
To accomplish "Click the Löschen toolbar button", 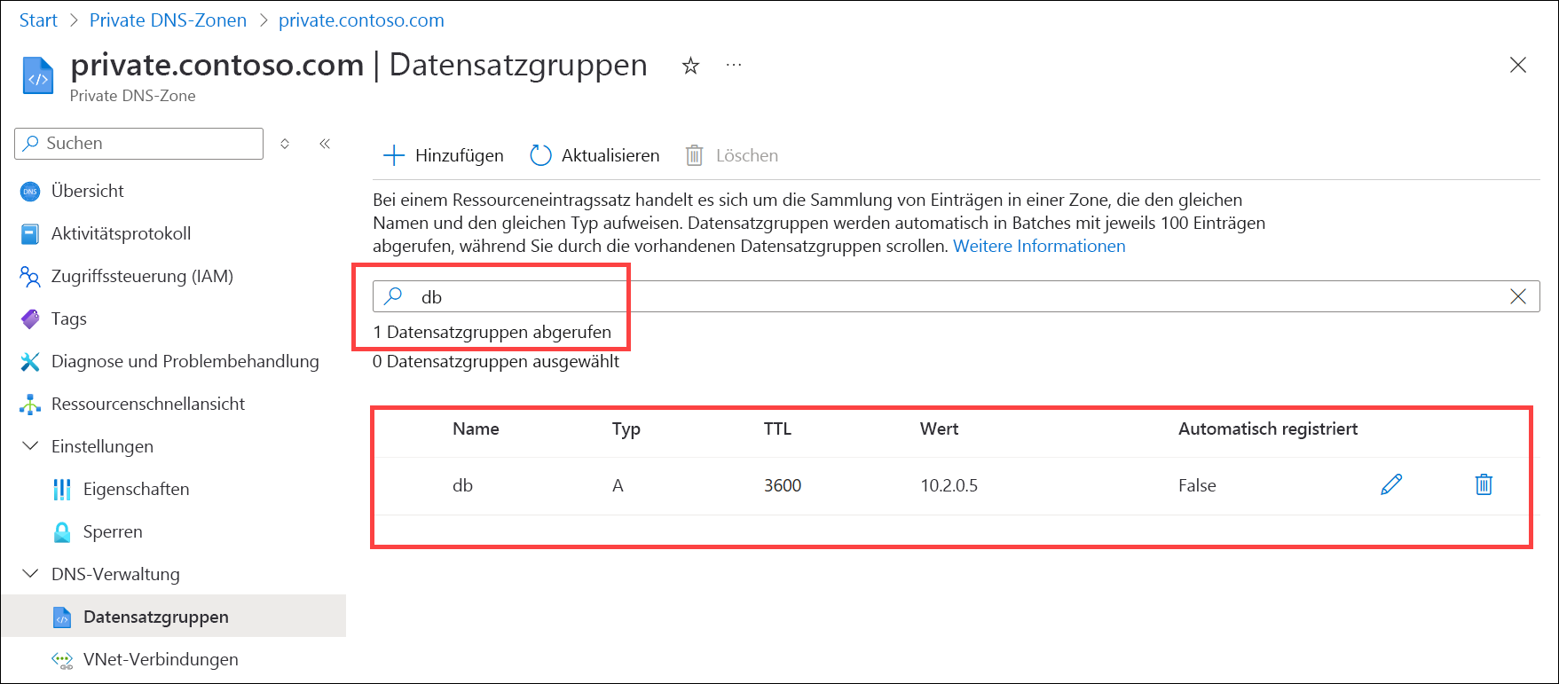I will tap(732, 155).
